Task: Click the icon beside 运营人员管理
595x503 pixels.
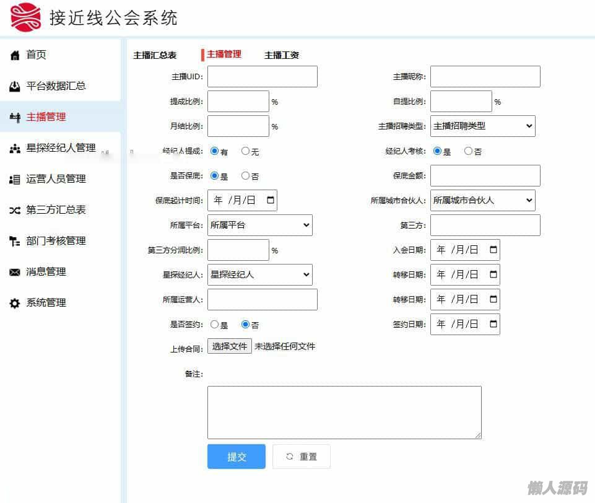Action: pos(15,180)
